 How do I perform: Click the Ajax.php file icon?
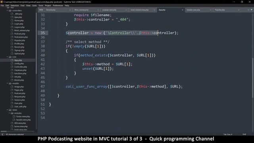[12, 17]
